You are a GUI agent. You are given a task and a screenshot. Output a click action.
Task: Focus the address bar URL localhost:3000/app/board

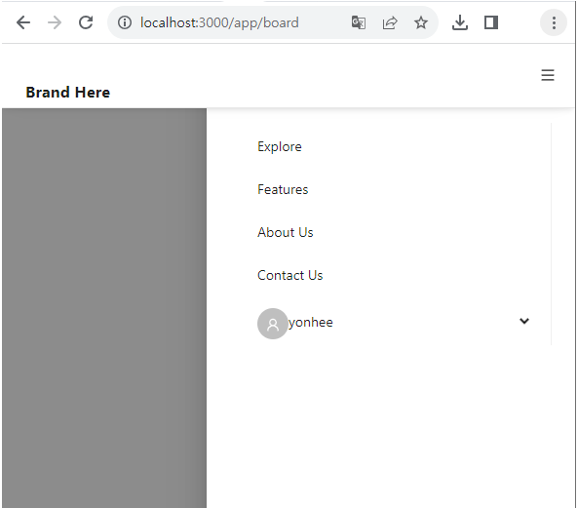219,22
